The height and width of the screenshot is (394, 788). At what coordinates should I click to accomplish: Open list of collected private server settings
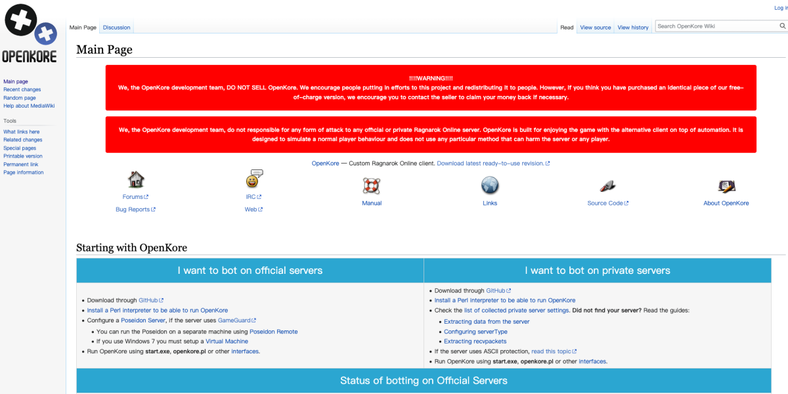[x=516, y=311]
